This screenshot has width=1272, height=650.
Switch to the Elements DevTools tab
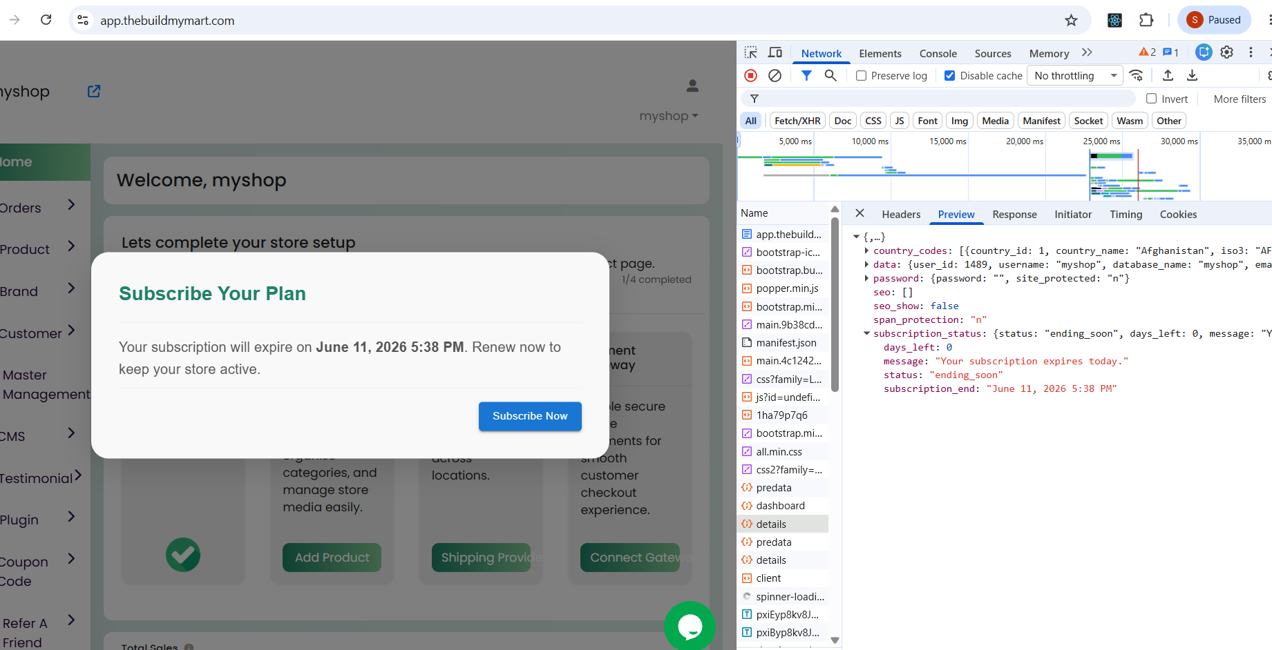click(x=880, y=53)
